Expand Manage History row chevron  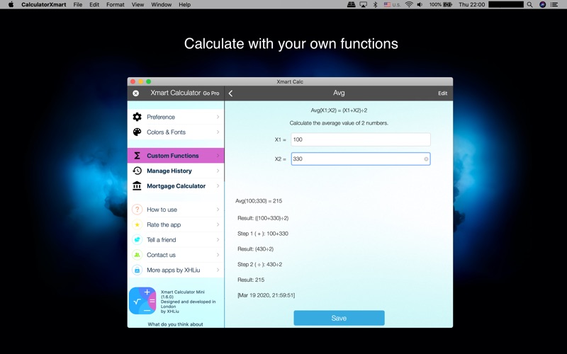(218, 171)
